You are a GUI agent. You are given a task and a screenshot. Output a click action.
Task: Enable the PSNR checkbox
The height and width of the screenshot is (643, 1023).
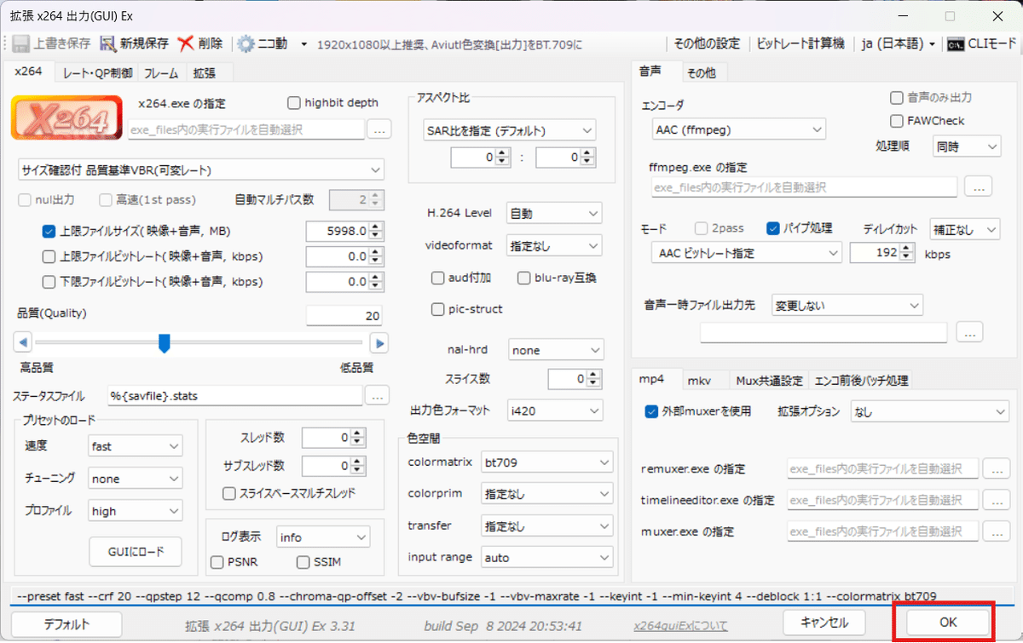pos(217,562)
